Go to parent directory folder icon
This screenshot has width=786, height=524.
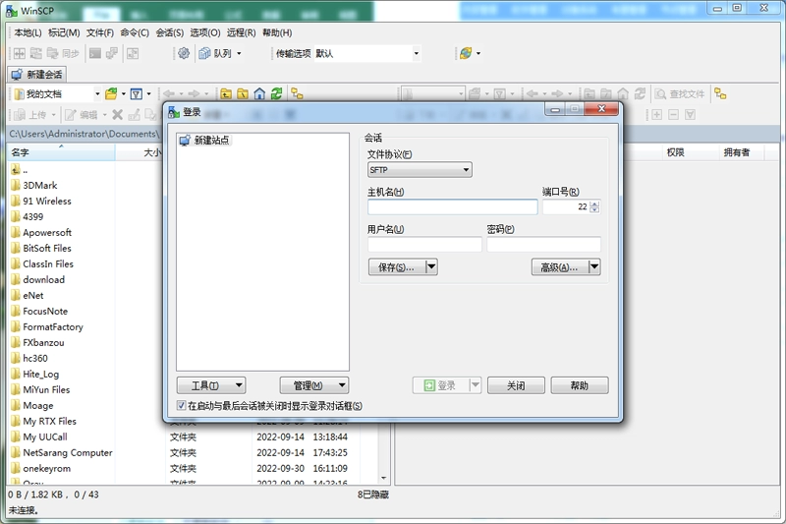click(x=226, y=93)
